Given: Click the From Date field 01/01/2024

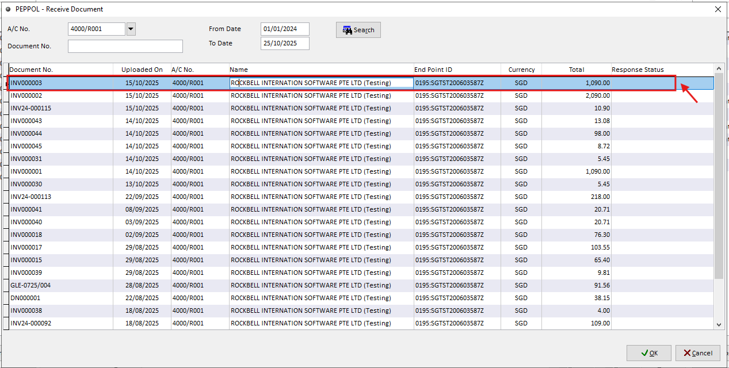Looking at the screenshot, I should coord(285,29).
